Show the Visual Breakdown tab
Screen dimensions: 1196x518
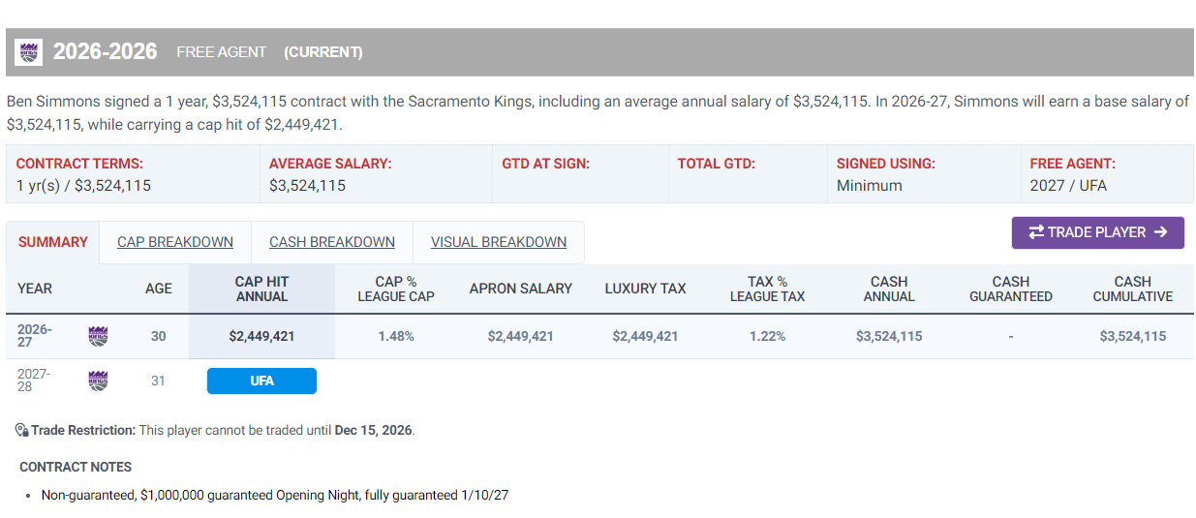[x=499, y=242]
